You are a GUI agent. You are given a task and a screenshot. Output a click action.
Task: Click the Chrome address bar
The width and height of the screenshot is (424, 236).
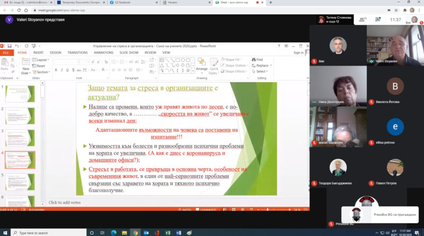point(208,10)
